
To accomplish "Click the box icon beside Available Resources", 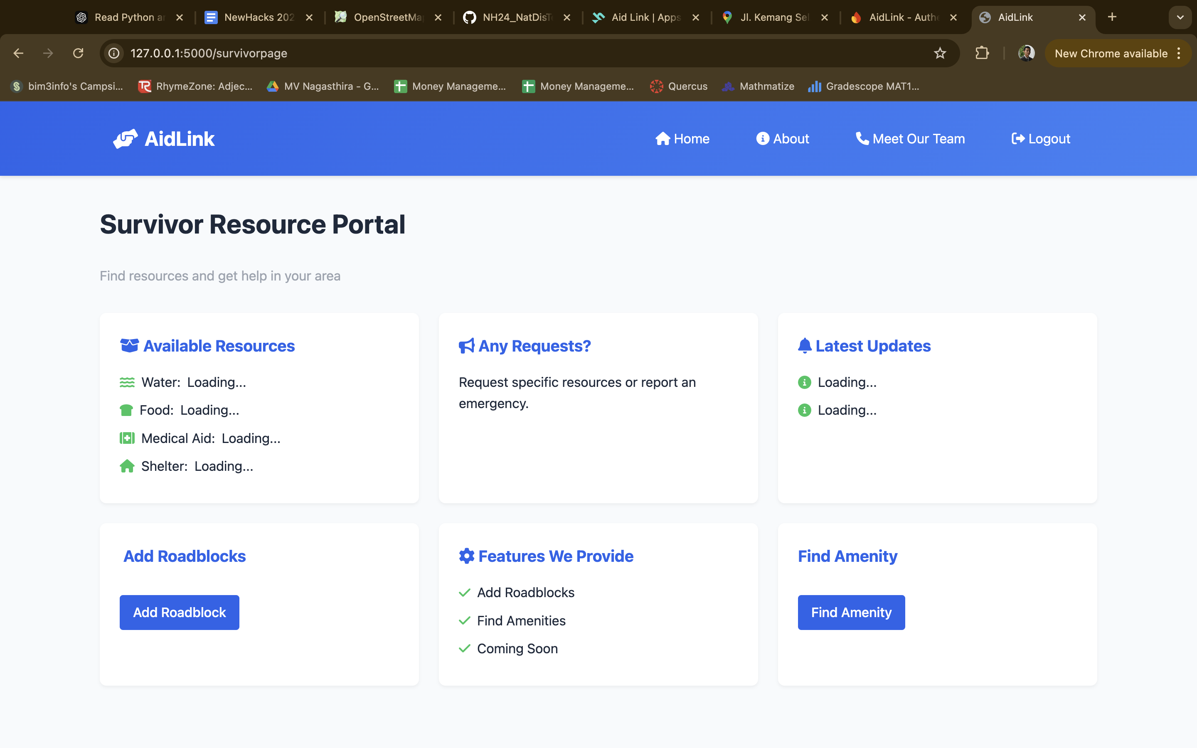I will click(129, 345).
